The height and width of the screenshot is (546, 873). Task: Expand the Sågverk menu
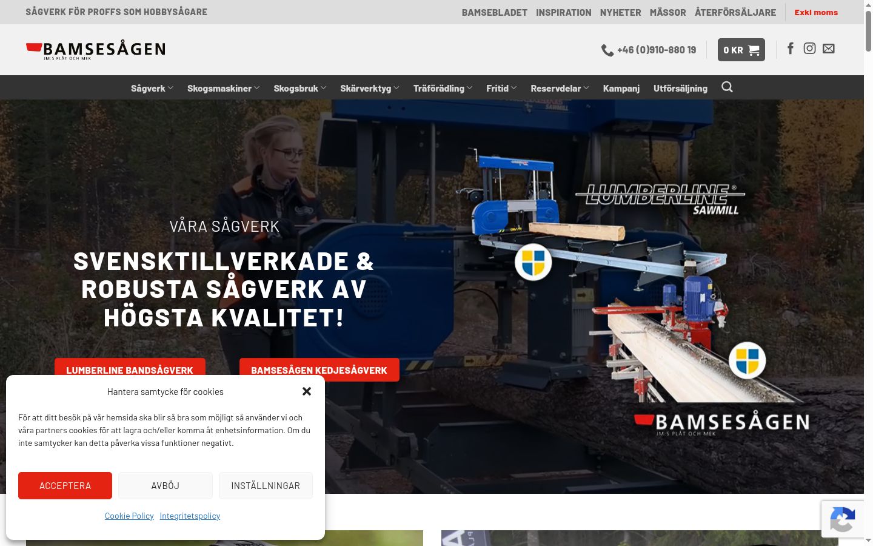(152, 88)
